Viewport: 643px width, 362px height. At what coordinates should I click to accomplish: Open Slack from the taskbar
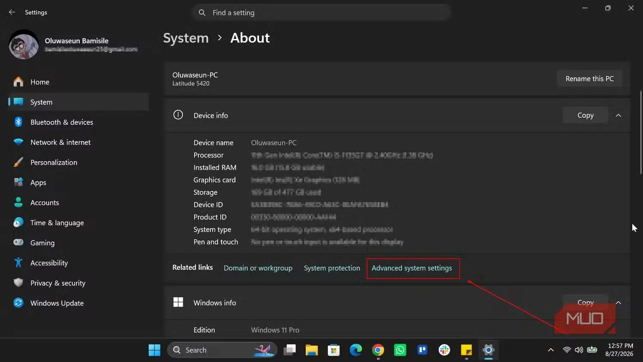(x=445, y=350)
